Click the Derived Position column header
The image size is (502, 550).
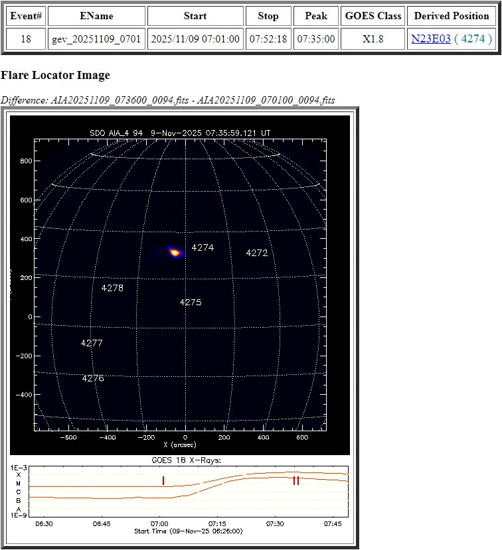coord(452,16)
